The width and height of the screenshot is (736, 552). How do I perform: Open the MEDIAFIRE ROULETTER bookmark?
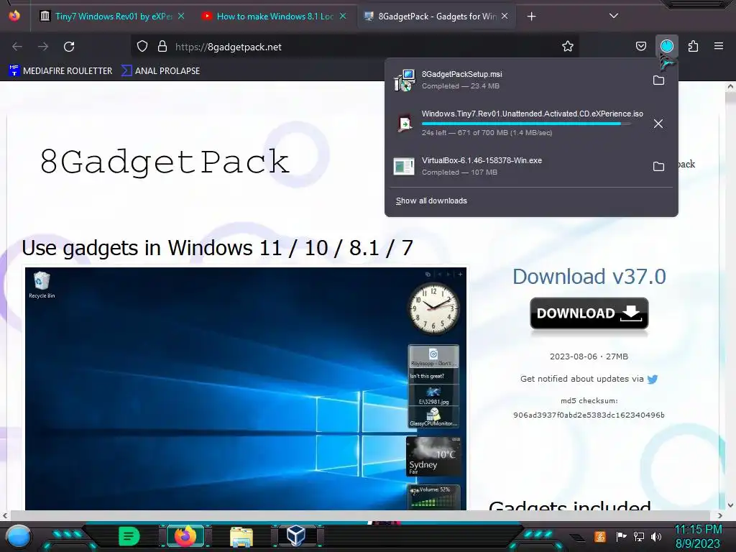[60, 70]
